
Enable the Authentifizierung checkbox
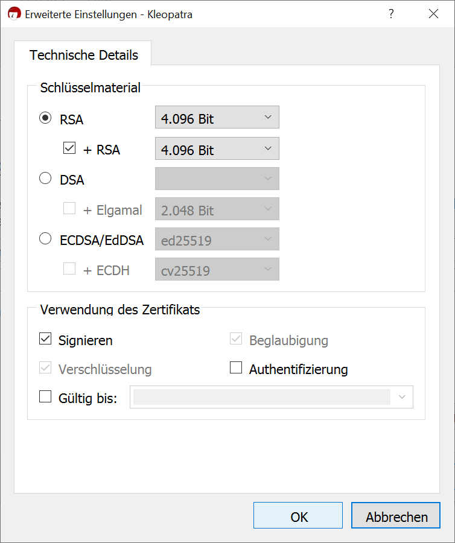[x=236, y=368]
